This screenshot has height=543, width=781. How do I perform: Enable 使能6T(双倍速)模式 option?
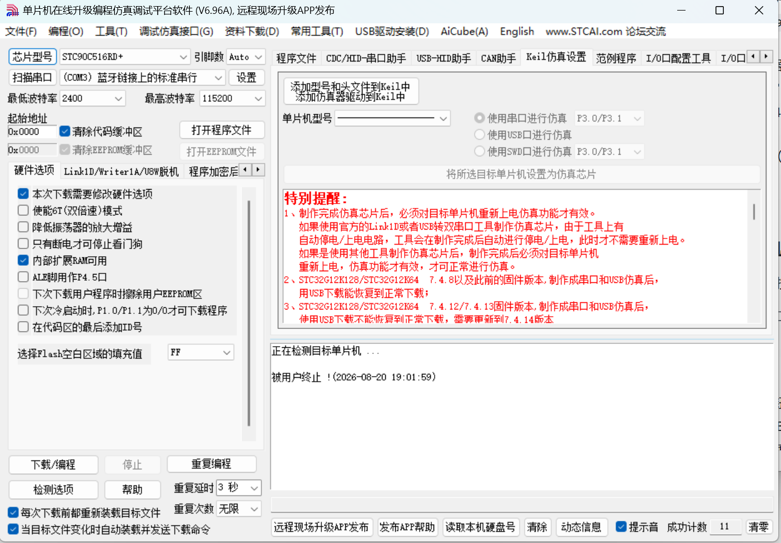pos(23,210)
